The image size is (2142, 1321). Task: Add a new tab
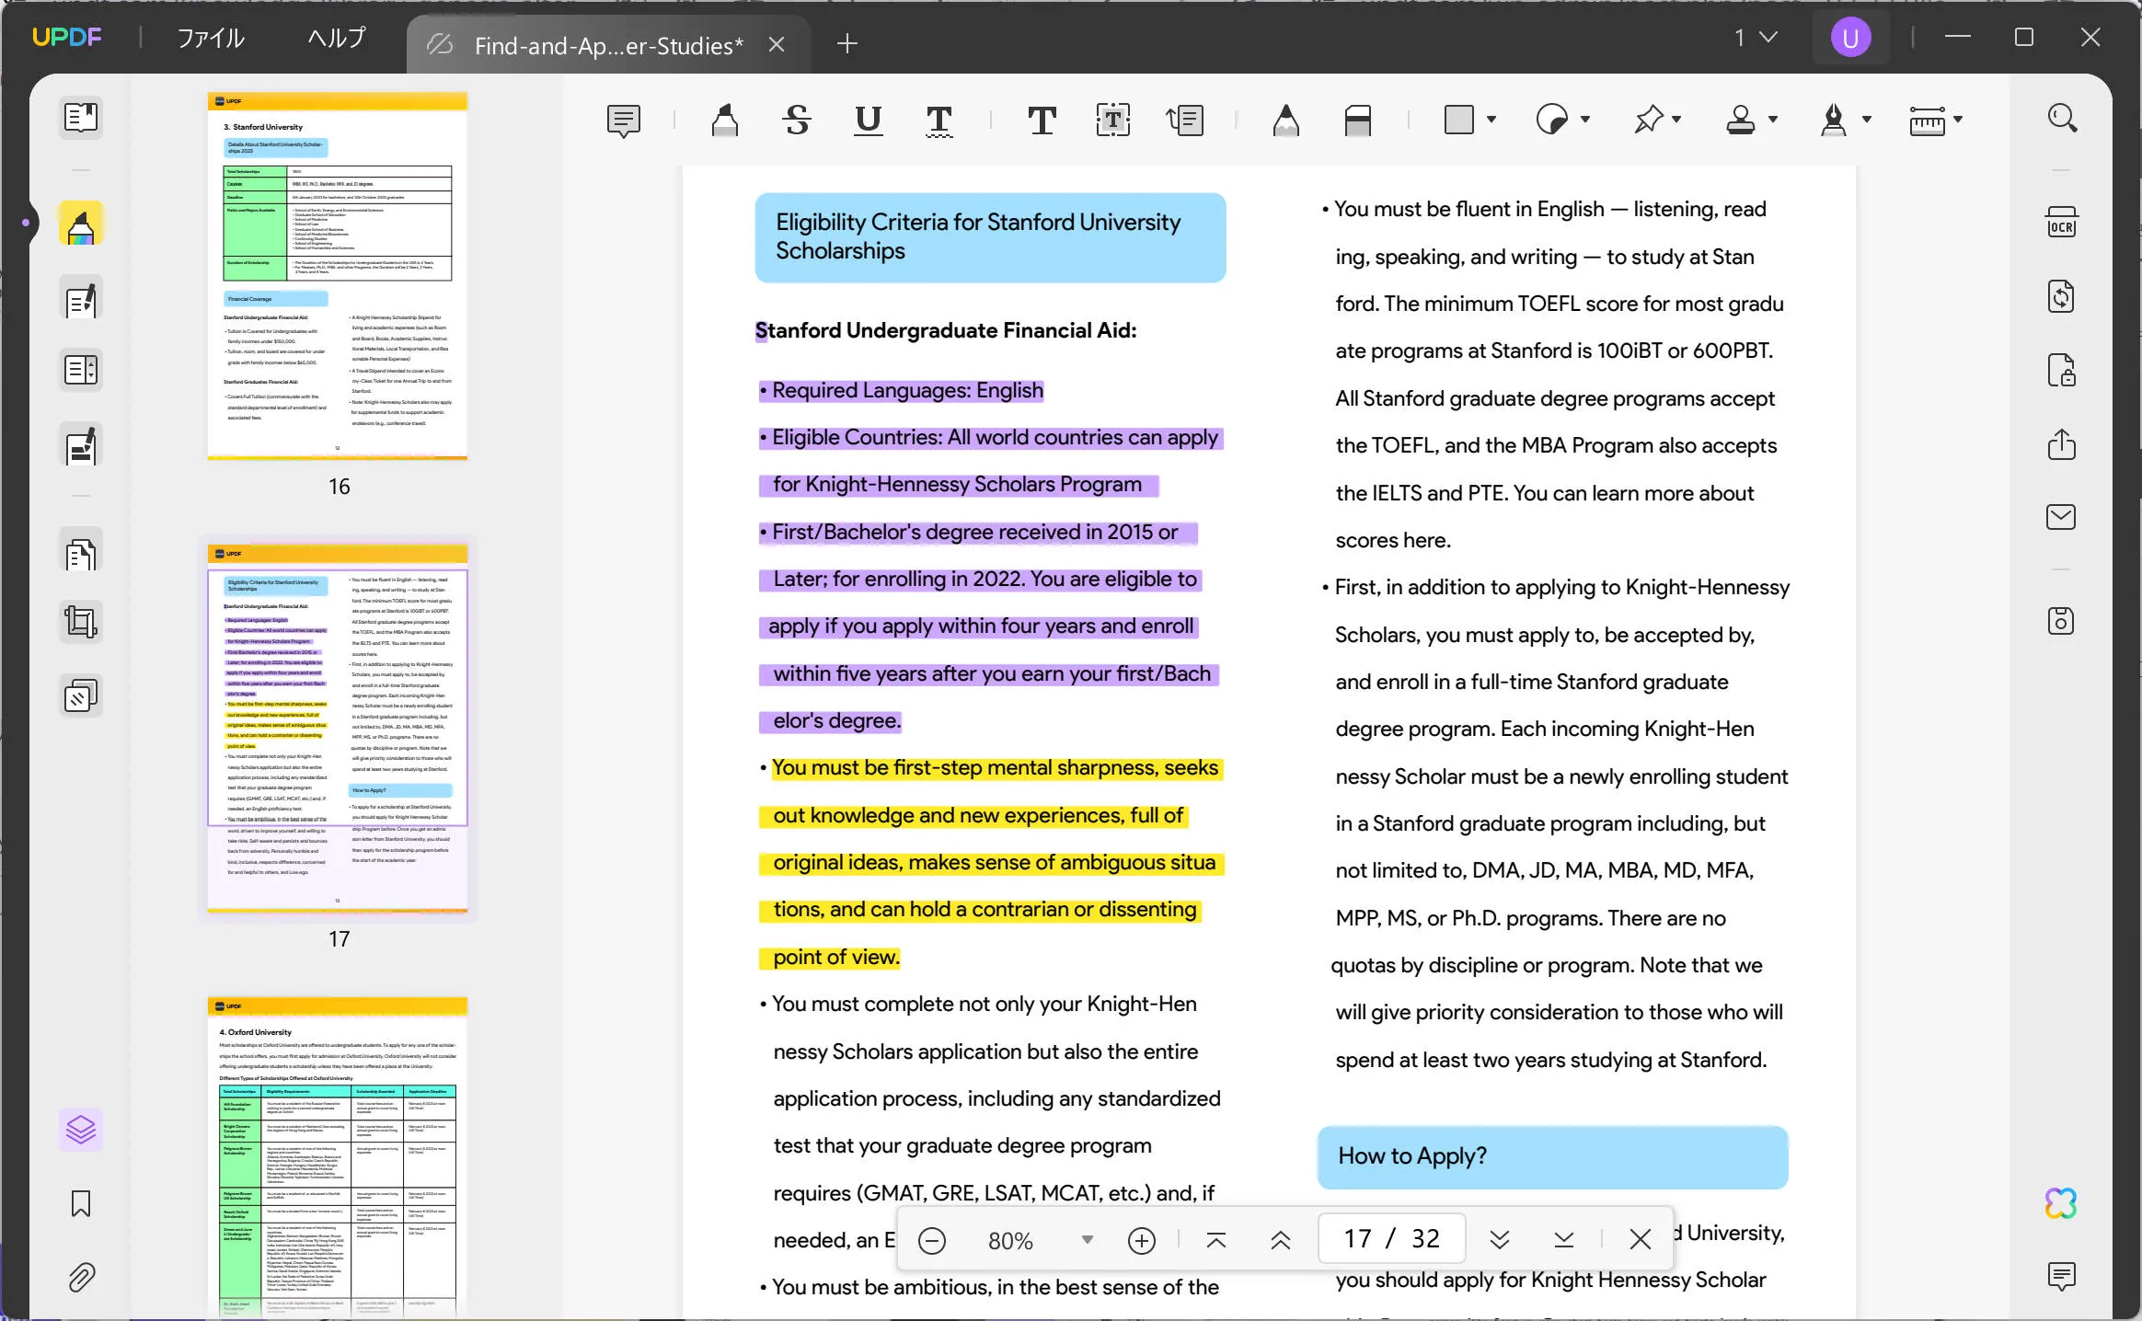847,43
